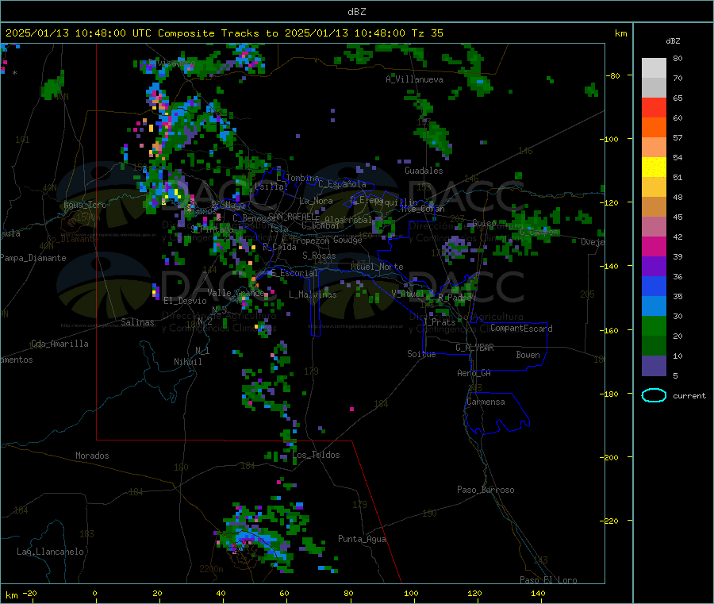Click the Atuel_Norte label
Image resolution: width=714 pixels, height=604 pixels.
tap(377, 267)
